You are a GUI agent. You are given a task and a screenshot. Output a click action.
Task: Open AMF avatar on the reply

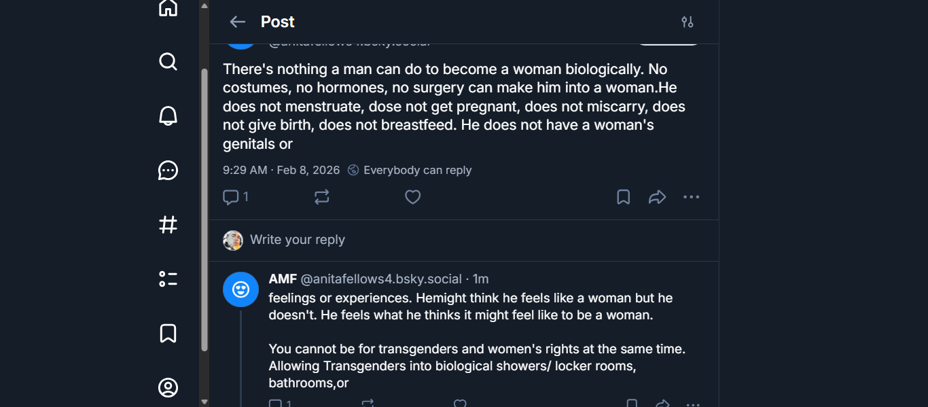click(240, 289)
